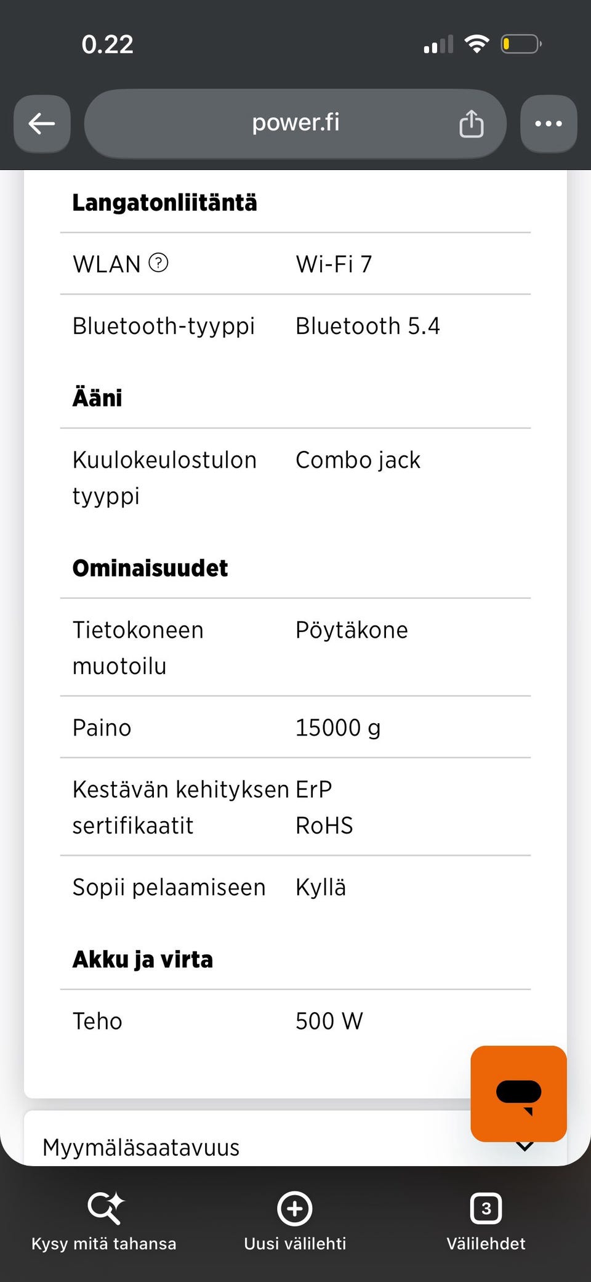Open the three-dots more options menu
Screen dimensions: 591x1282
tap(549, 124)
